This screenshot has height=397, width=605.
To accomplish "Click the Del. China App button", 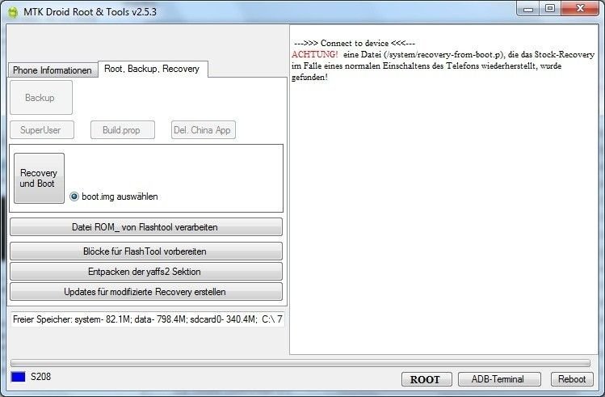I will pyautogui.click(x=204, y=129).
